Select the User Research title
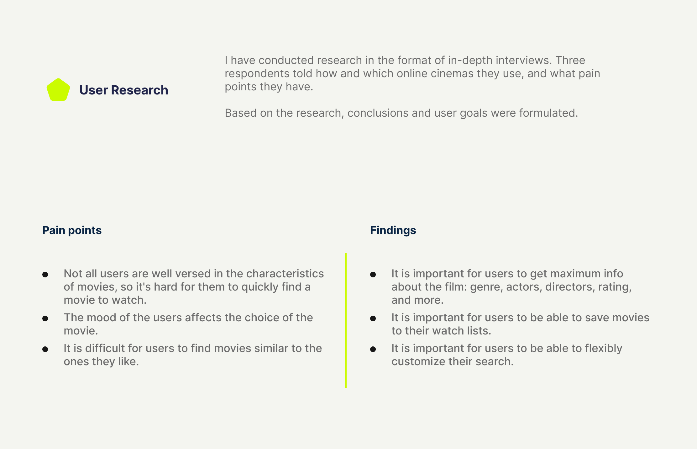 [x=123, y=90]
